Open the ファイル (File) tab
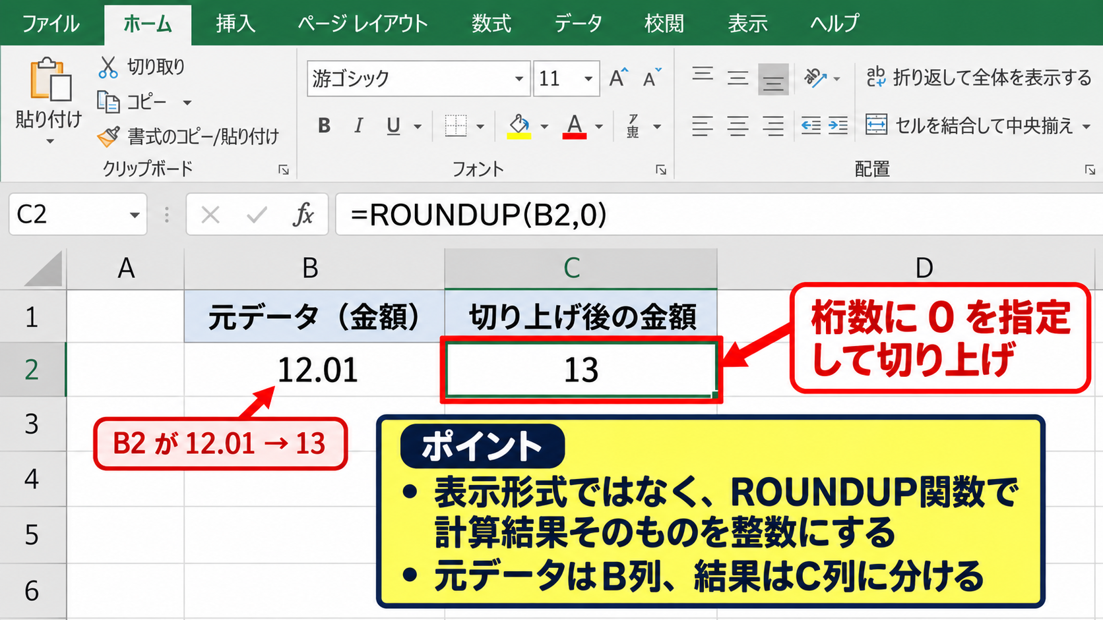The height and width of the screenshot is (620, 1103). pyautogui.click(x=51, y=24)
